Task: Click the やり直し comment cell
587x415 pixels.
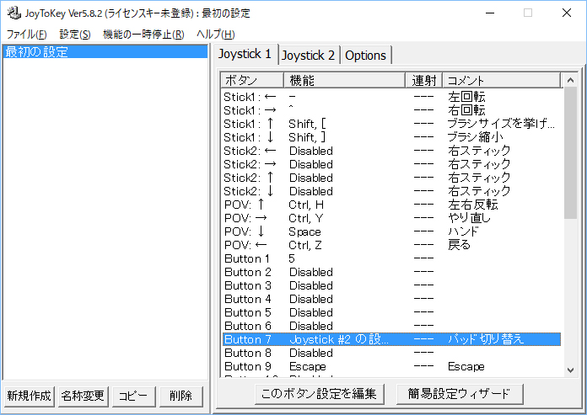Action: pos(469,218)
